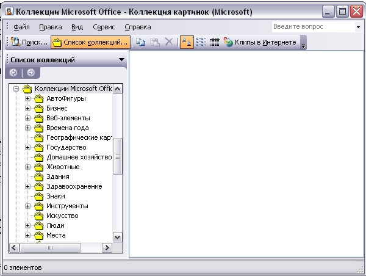
Task: Click the Введите вопрос help field
Action: 314,27
